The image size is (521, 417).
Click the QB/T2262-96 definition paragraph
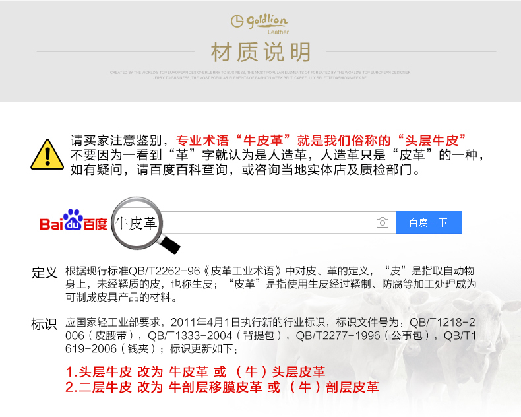[271, 284]
